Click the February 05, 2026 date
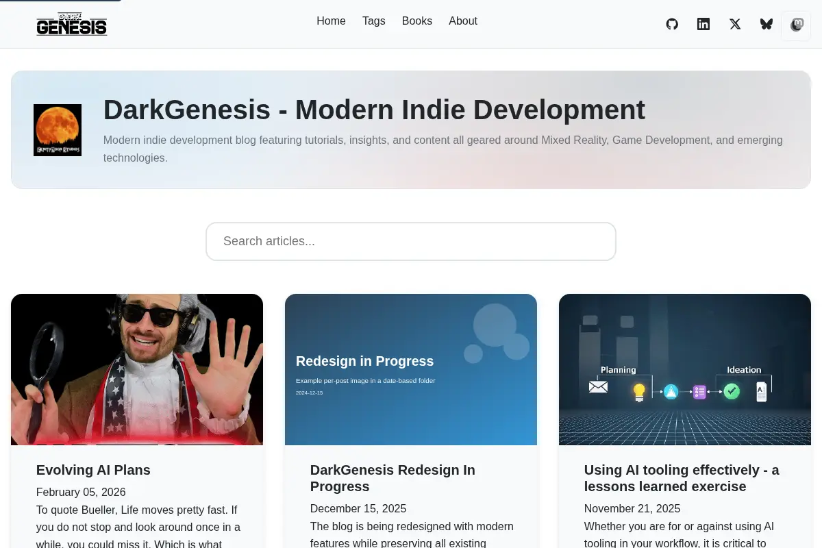Viewport: 822px width, 548px height. (x=81, y=492)
